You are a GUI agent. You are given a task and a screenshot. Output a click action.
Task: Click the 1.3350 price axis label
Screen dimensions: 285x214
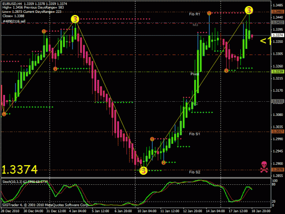[x=278, y=42]
